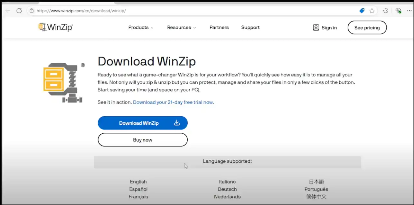This screenshot has height=205, width=414.
Task: Click the See pricing button
Action: [367, 28]
